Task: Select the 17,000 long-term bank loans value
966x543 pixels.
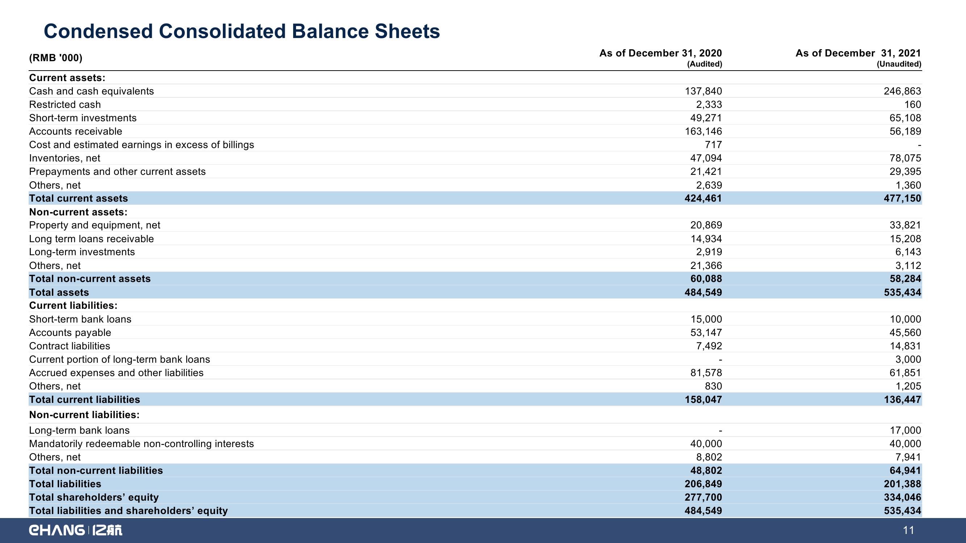Action: click(905, 430)
